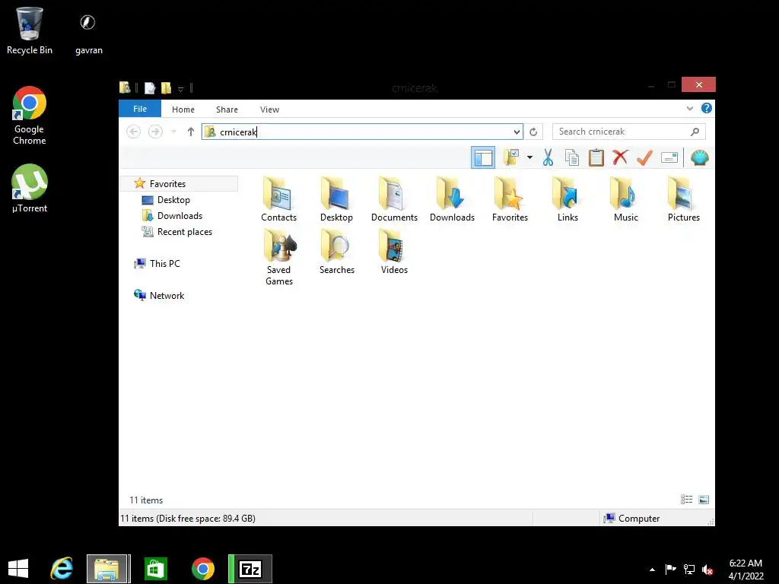Open Chrome from the taskbar
This screenshot has width=779, height=584.
(x=202, y=569)
